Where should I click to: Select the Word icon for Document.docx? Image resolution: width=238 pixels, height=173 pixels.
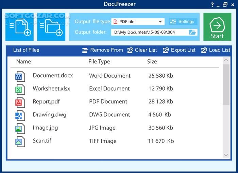tap(20, 76)
